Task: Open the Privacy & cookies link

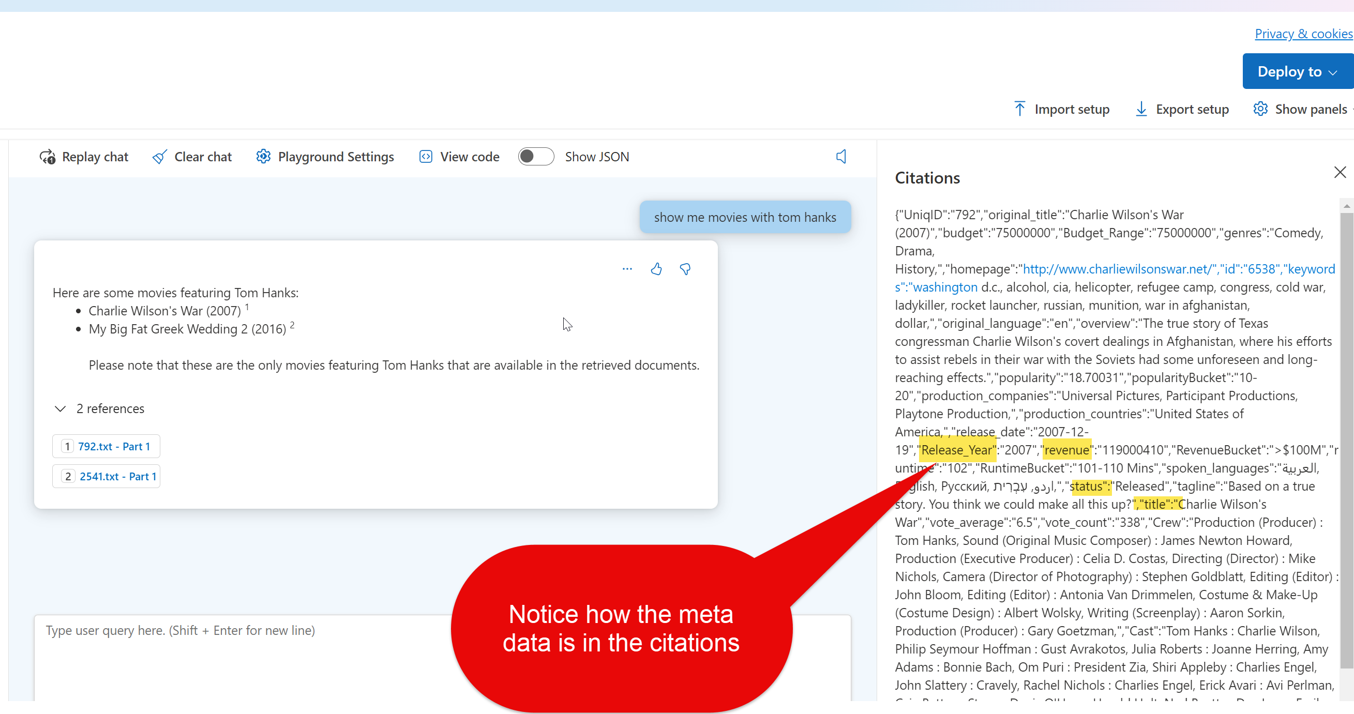Action: pos(1303,34)
